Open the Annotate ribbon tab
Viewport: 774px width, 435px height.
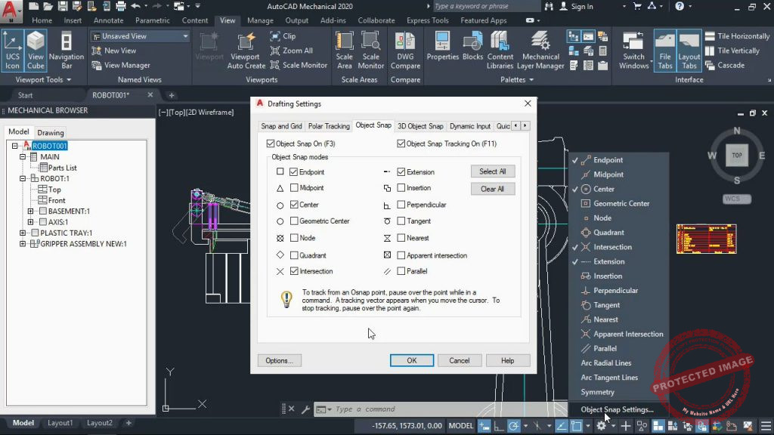pyautogui.click(x=108, y=20)
